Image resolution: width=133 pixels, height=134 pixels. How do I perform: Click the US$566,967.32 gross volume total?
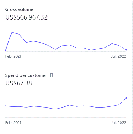pos(26,17)
